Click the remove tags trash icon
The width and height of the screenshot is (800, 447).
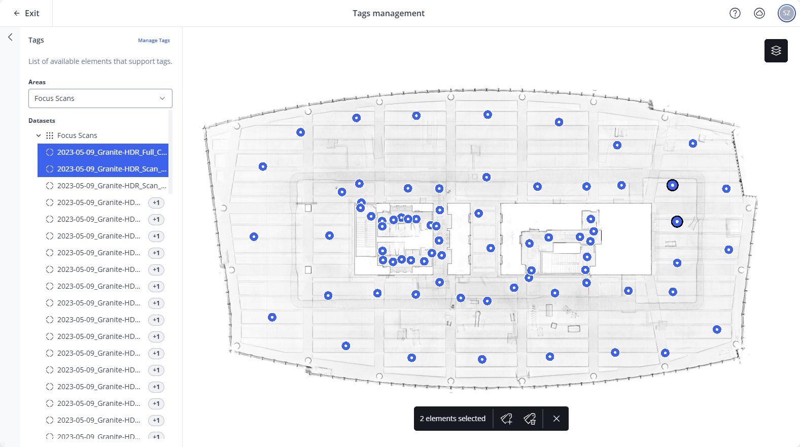pyautogui.click(x=530, y=419)
